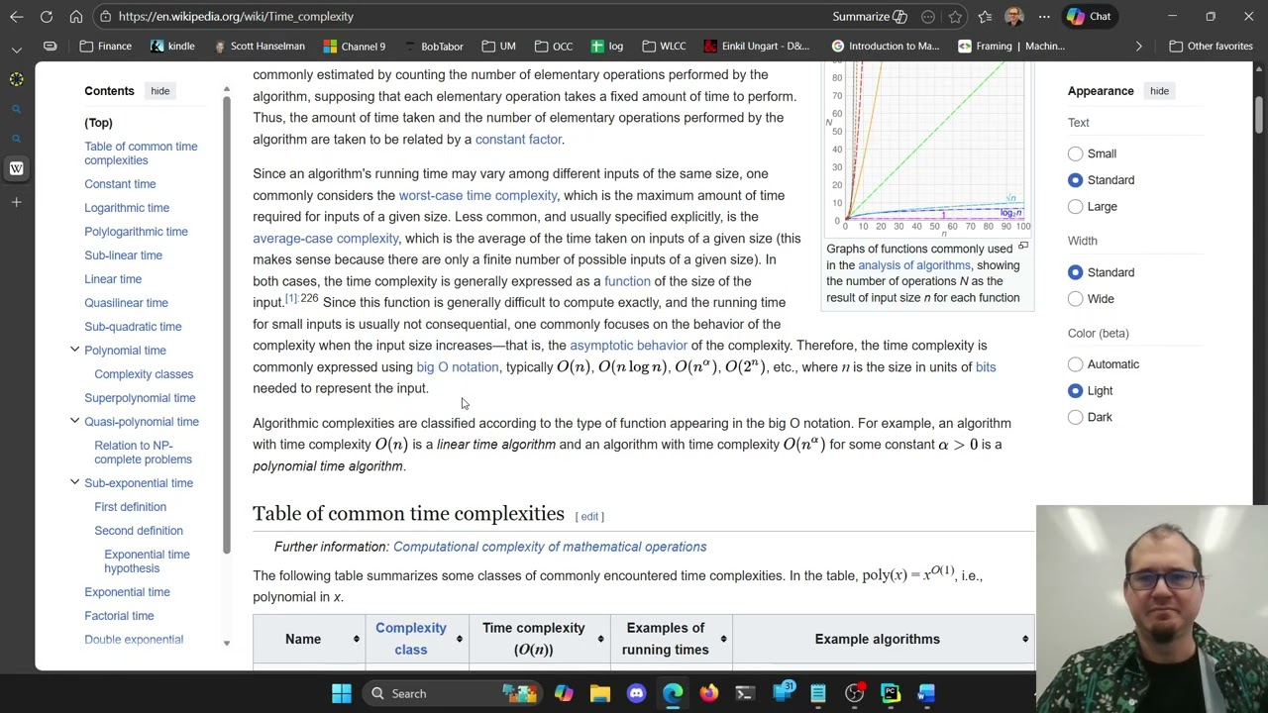Image resolution: width=1268 pixels, height=713 pixels.
Task: Open Terminal from the taskbar
Action: tap(745, 693)
